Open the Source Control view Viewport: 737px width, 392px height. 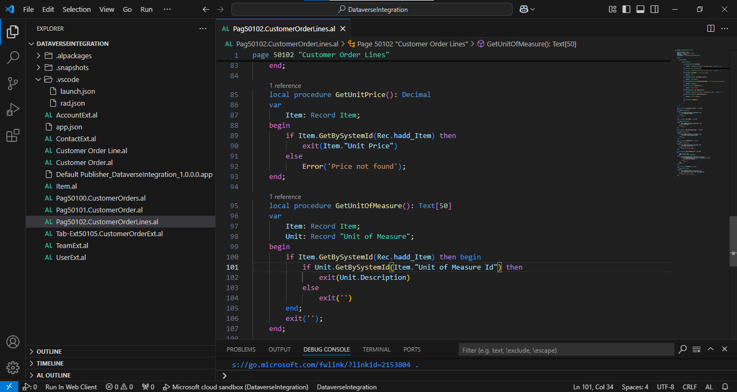(13, 83)
